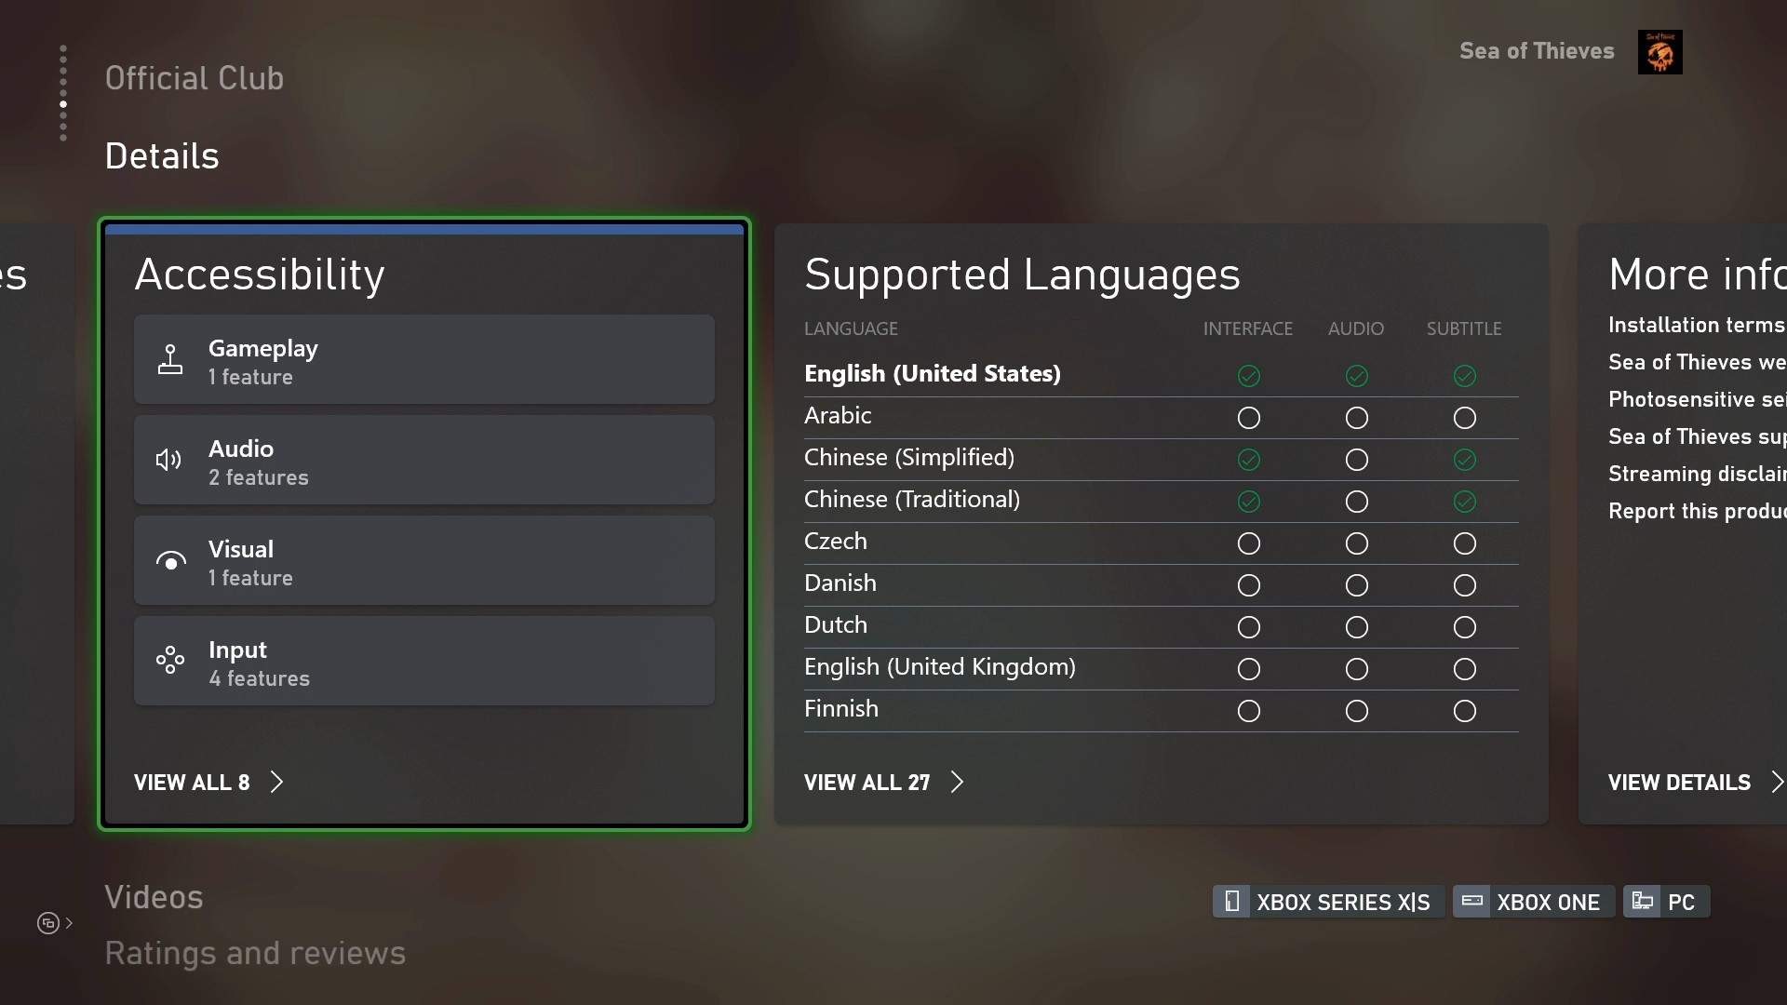This screenshot has width=1787, height=1005.
Task: Expand View All 8 accessibility features
Action: click(x=207, y=782)
